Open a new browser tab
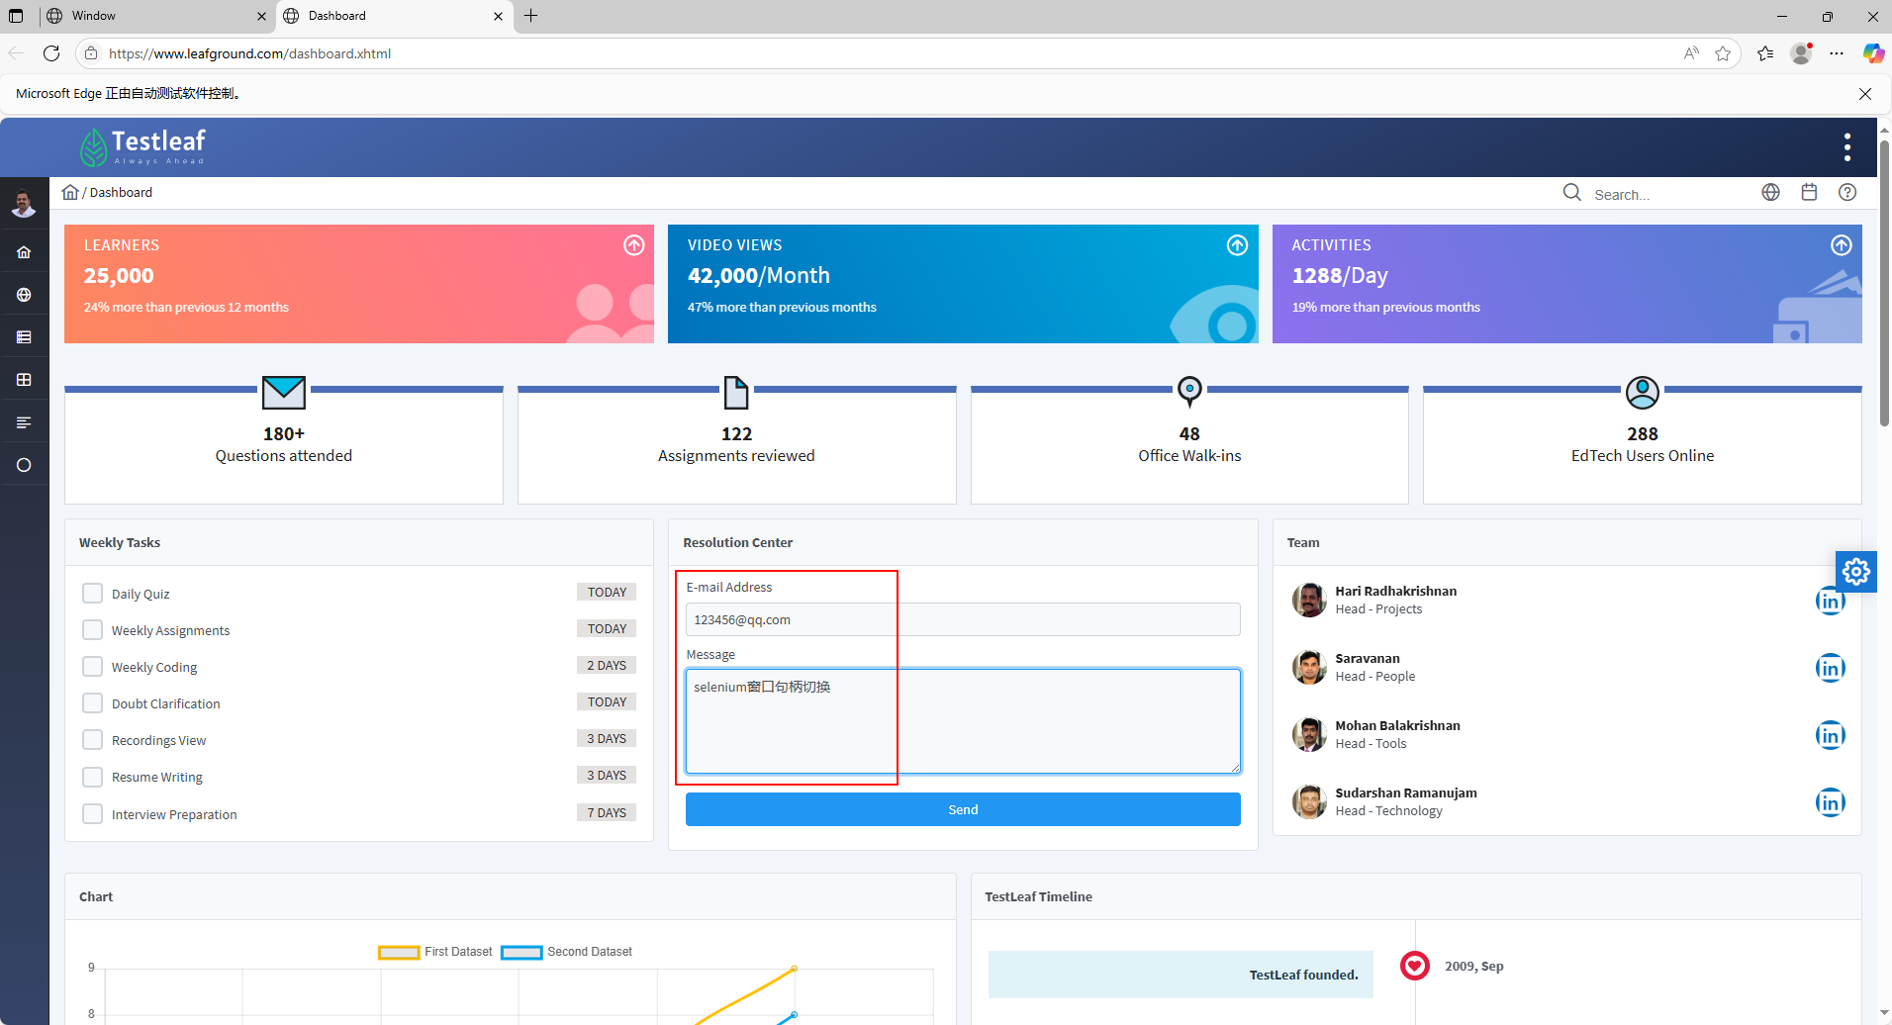This screenshot has height=1025, width=1892. [x=531, y=16]
